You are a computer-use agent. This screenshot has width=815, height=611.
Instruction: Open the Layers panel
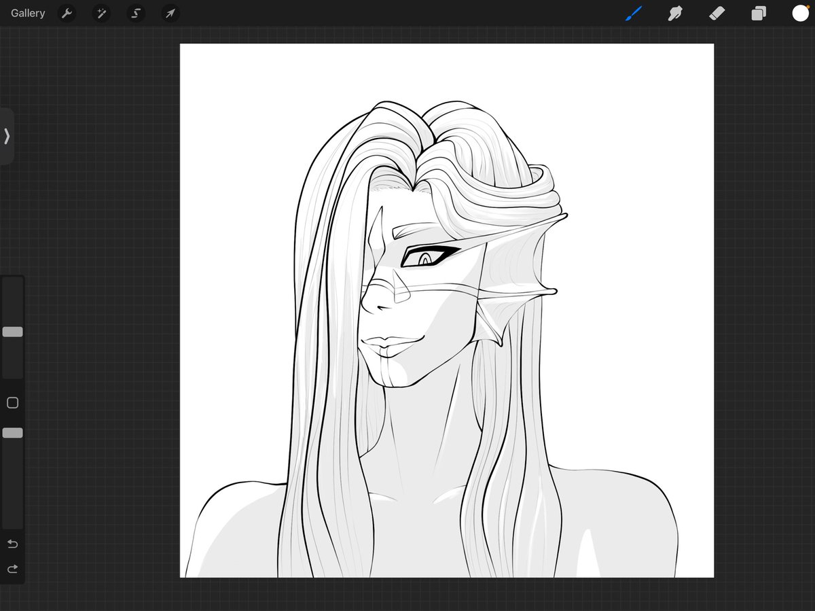click(759, 13)
